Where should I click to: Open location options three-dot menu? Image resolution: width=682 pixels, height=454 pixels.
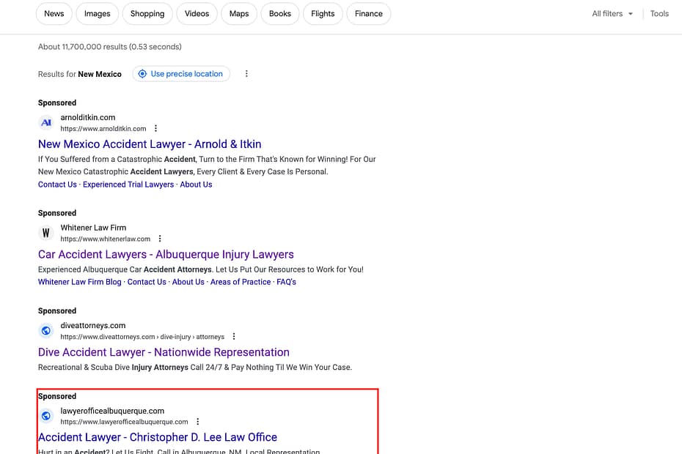pos(246,74)
